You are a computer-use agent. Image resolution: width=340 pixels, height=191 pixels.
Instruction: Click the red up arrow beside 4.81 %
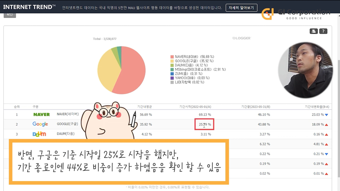click(326, 144)
